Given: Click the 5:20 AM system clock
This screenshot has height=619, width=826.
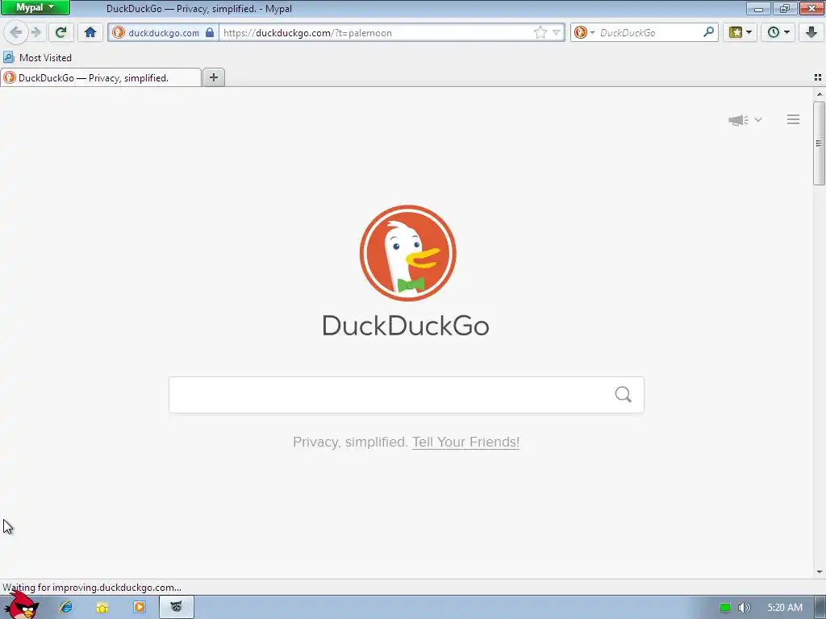Looking at the screenshot, I should tap(785, 608).
